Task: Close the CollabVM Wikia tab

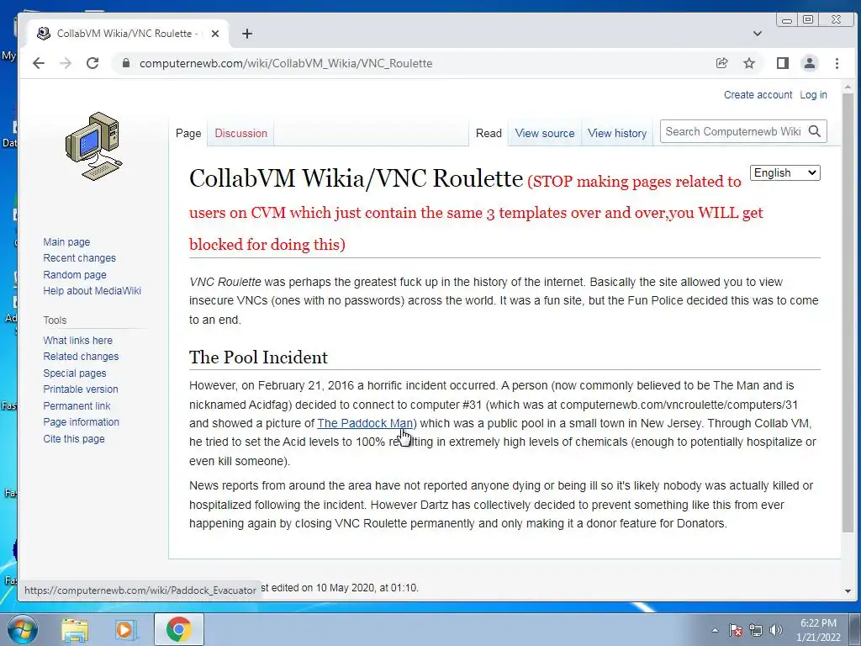Action: [215, 34]
